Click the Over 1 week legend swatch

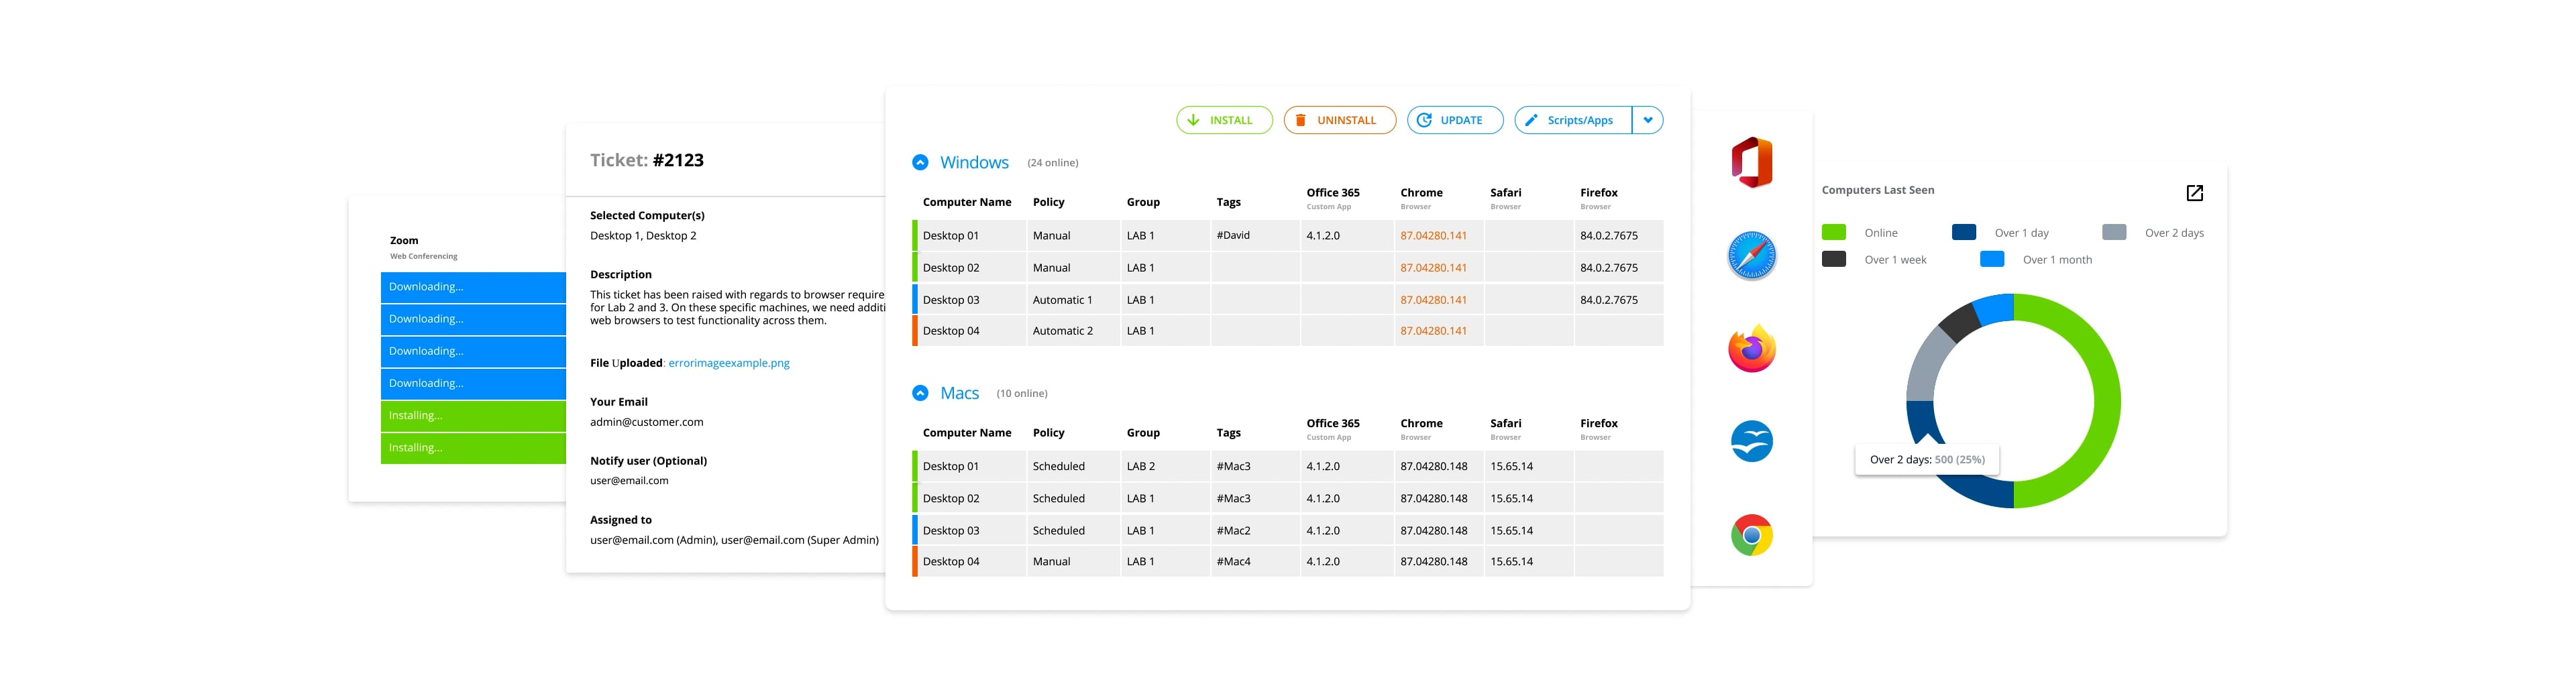click(x=1833, y=259)
